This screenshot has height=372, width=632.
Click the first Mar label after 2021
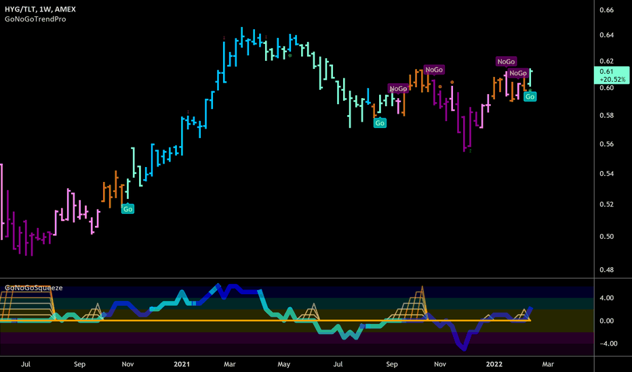[x=230, y=364]
